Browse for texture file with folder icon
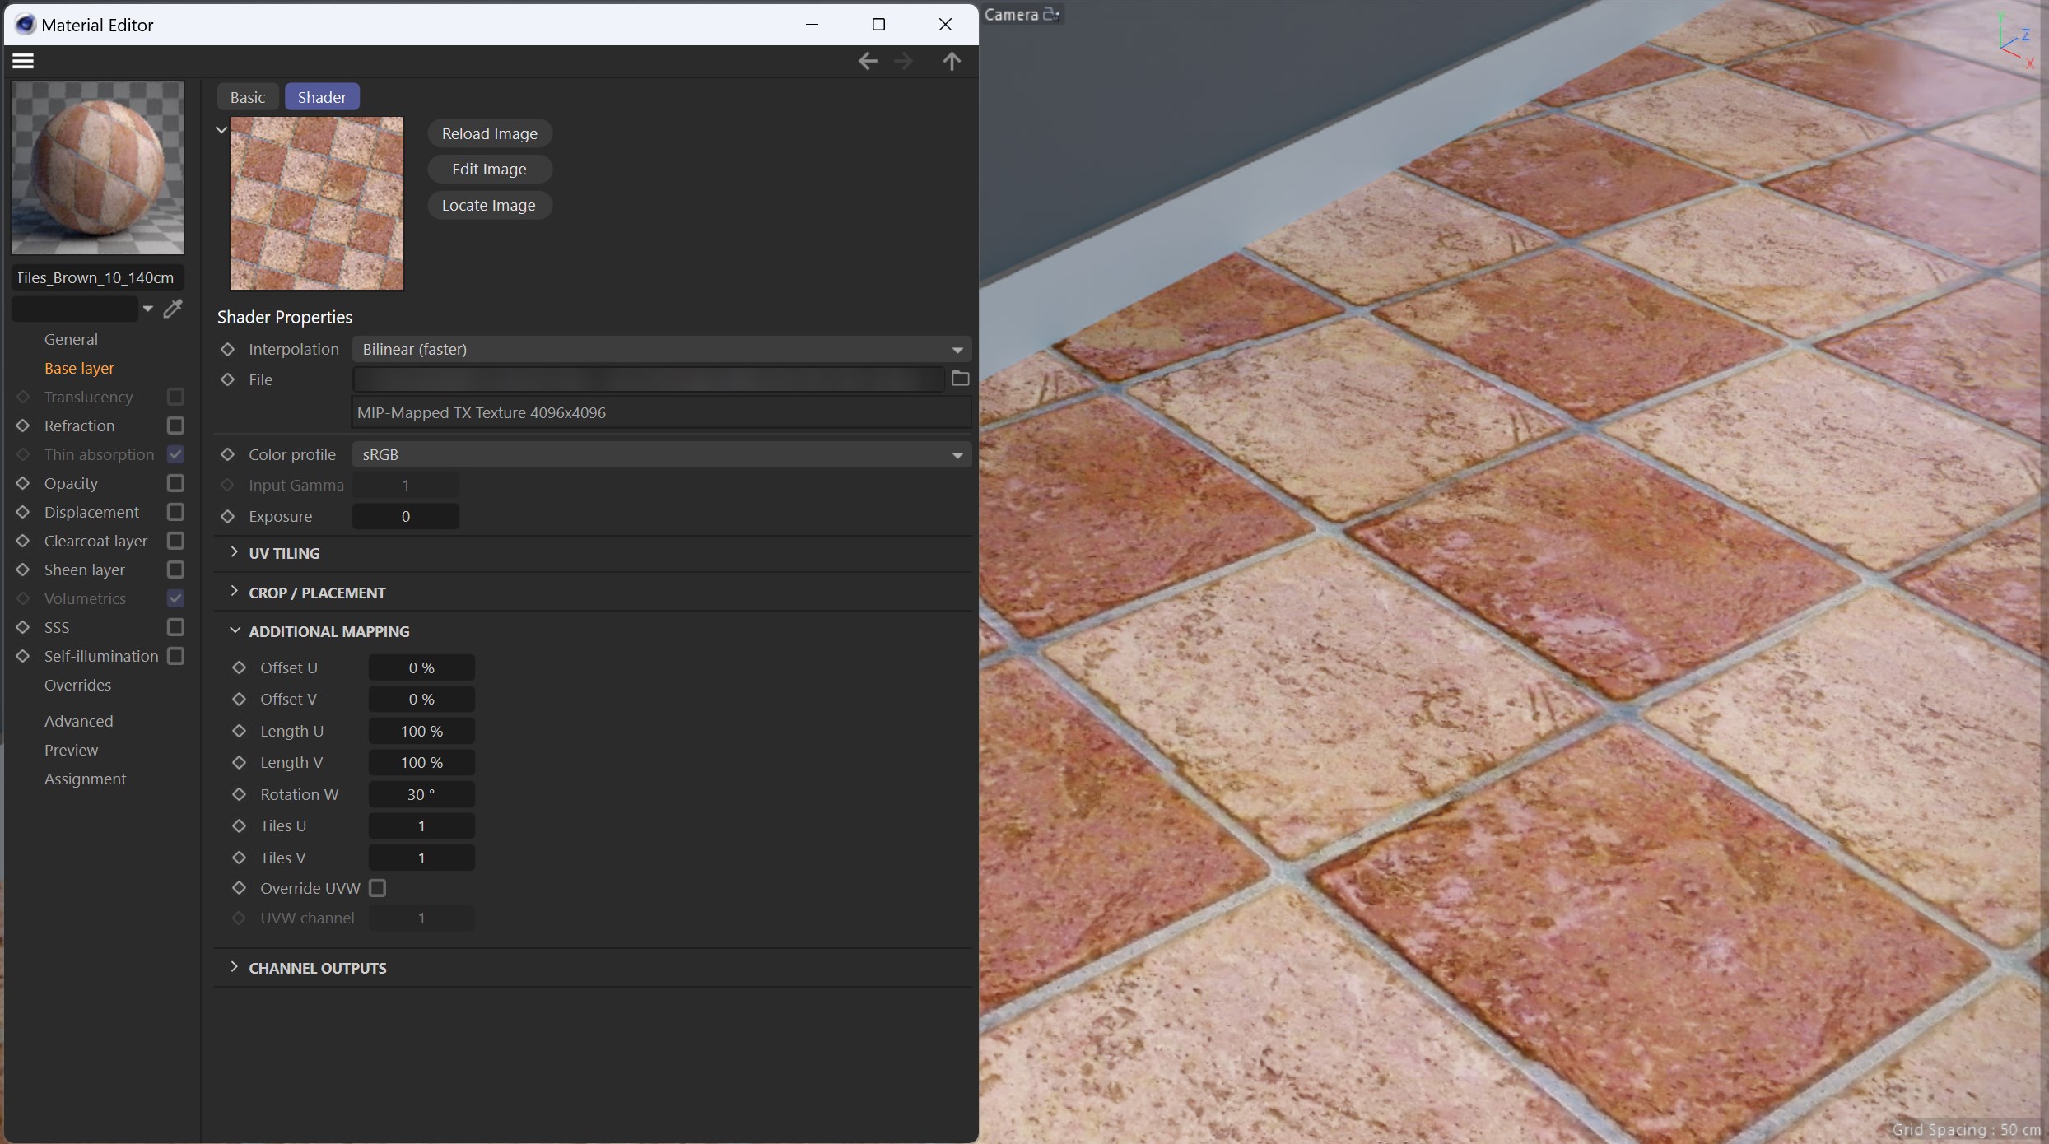 tap(960, 379)
